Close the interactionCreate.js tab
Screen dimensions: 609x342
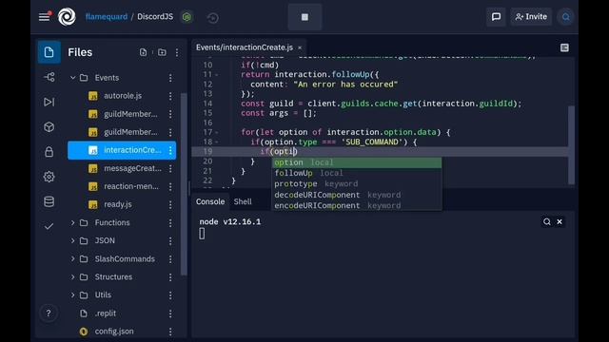300,47
